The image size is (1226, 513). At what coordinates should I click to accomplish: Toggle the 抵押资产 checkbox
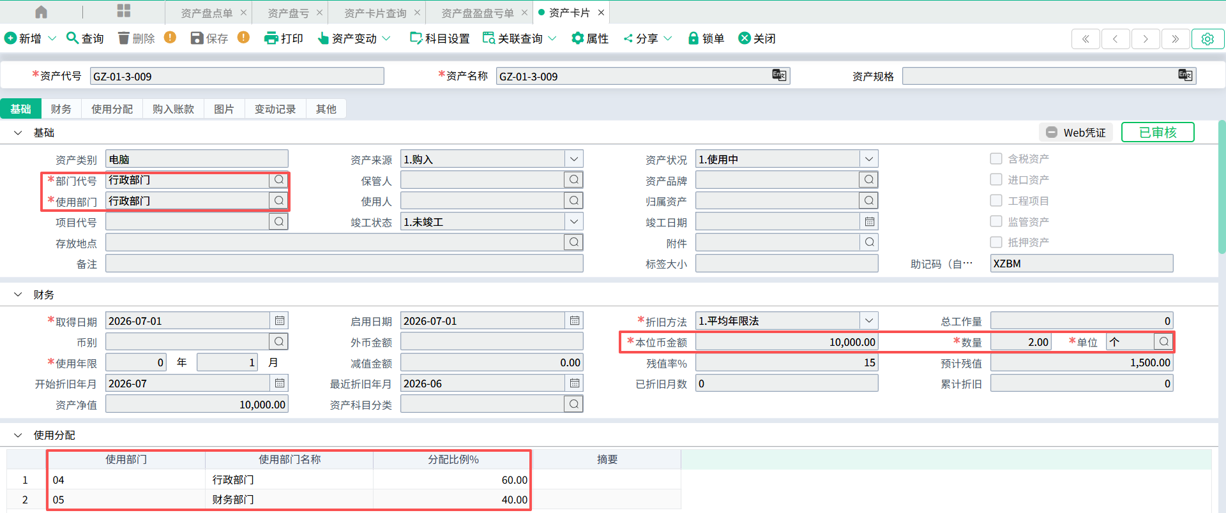click(x=996, y=242)
